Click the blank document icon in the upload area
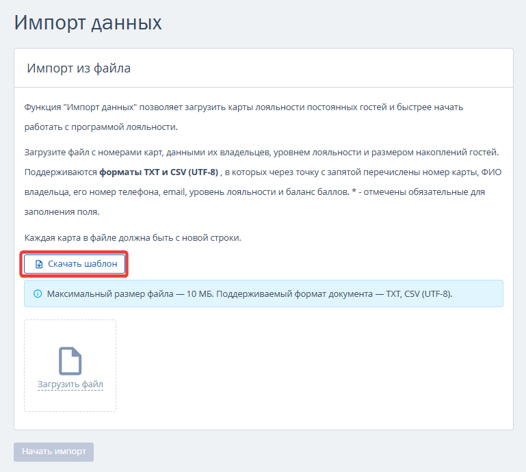 [x=70, y=360]
